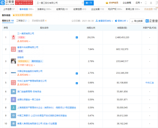Click the 中央汇金 related organization link
Viewport: 158px width, 128px height.
[x=149, y=82]
